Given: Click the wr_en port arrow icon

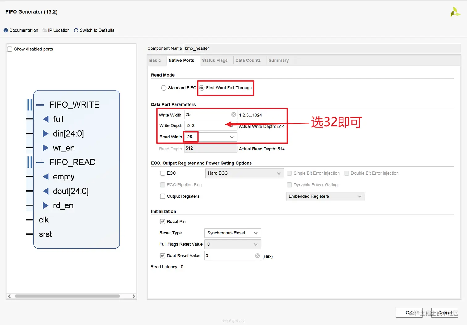Looking at the screenshot, I should 45,148.
